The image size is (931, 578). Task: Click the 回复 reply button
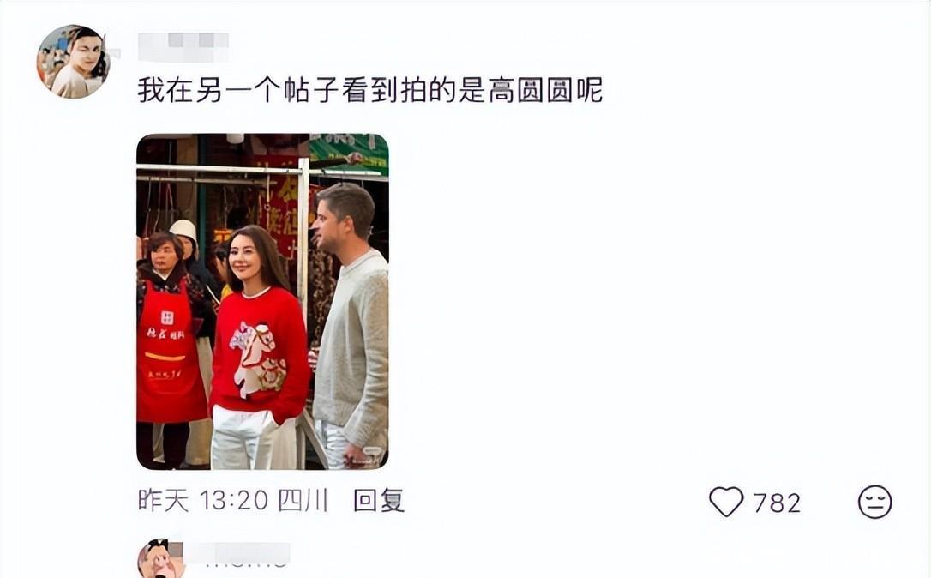(379, 501)
